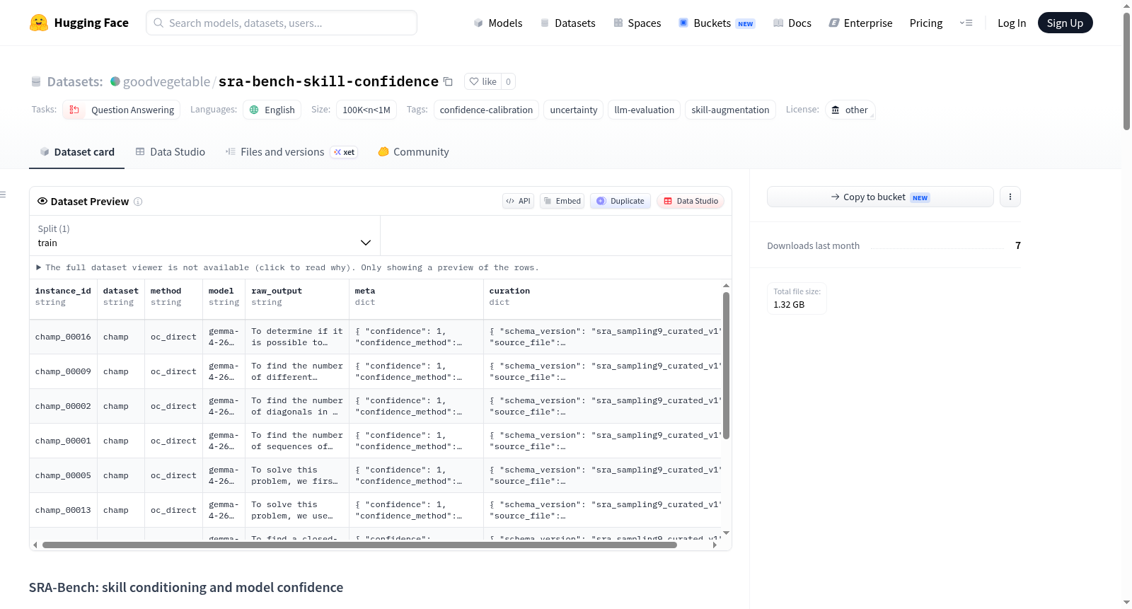This screenshot has height=609, width=1132.
Task: Open Models in the top navigation
Action: [x=498, y=23]
